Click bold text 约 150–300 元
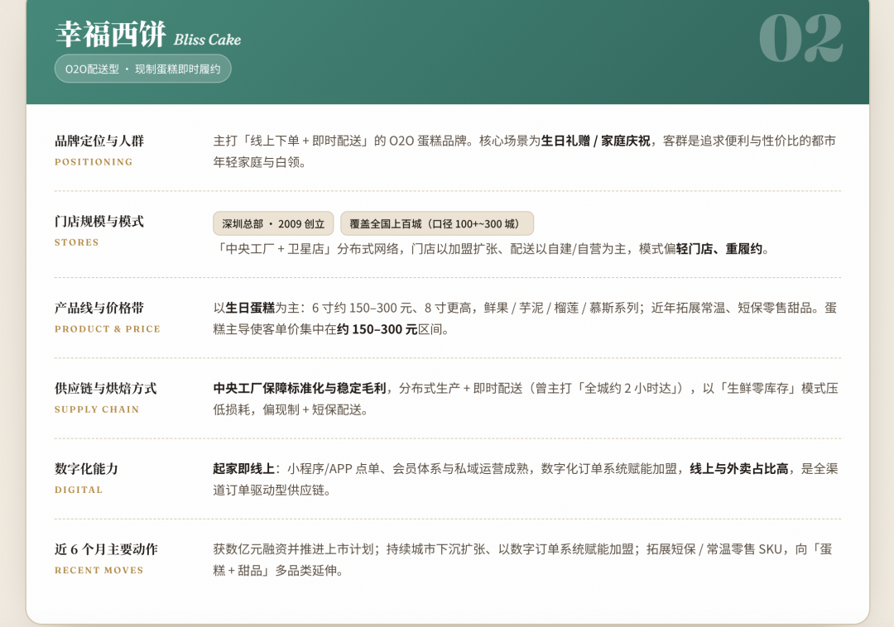The width and height of the screenshot is (894, 627). click(x=377, y=329)
